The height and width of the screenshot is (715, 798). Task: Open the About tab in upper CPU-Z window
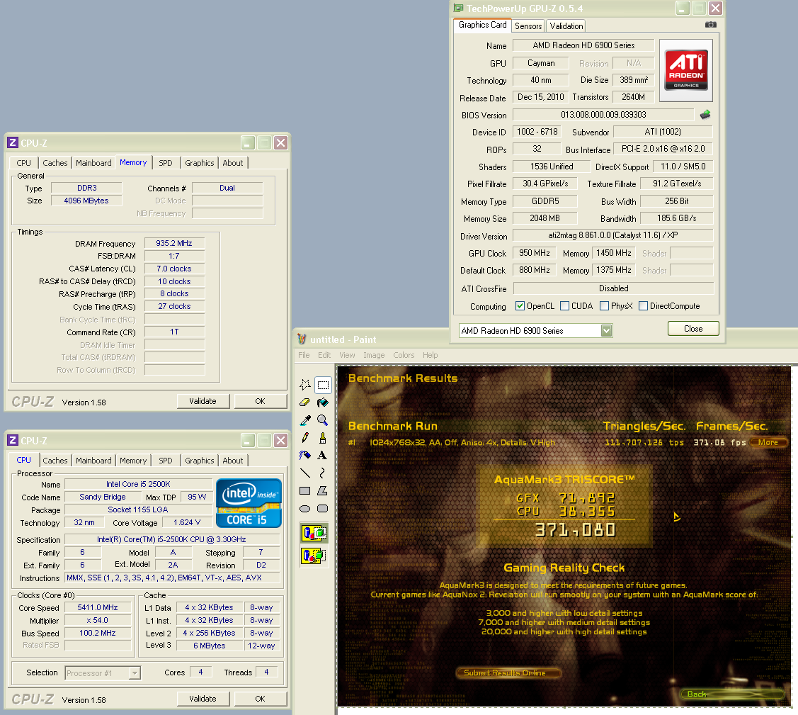[x=232, y=163]
